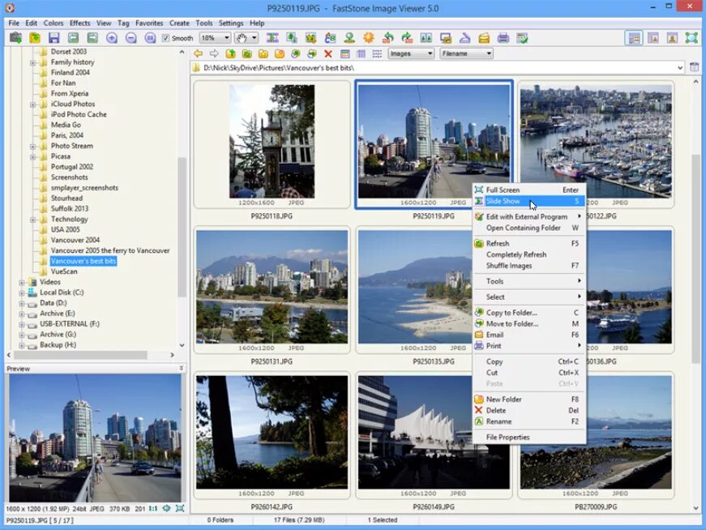Click Open Containing Folder in the context menu

click(529, 228)
